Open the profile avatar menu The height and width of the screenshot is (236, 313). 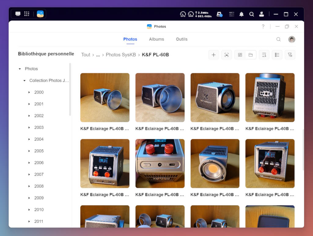(292, 39)
